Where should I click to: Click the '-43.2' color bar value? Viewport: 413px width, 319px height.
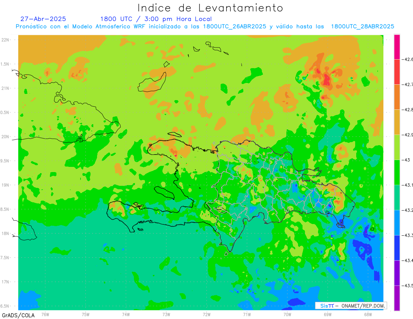pyautogui.click(x=408, y=210)
